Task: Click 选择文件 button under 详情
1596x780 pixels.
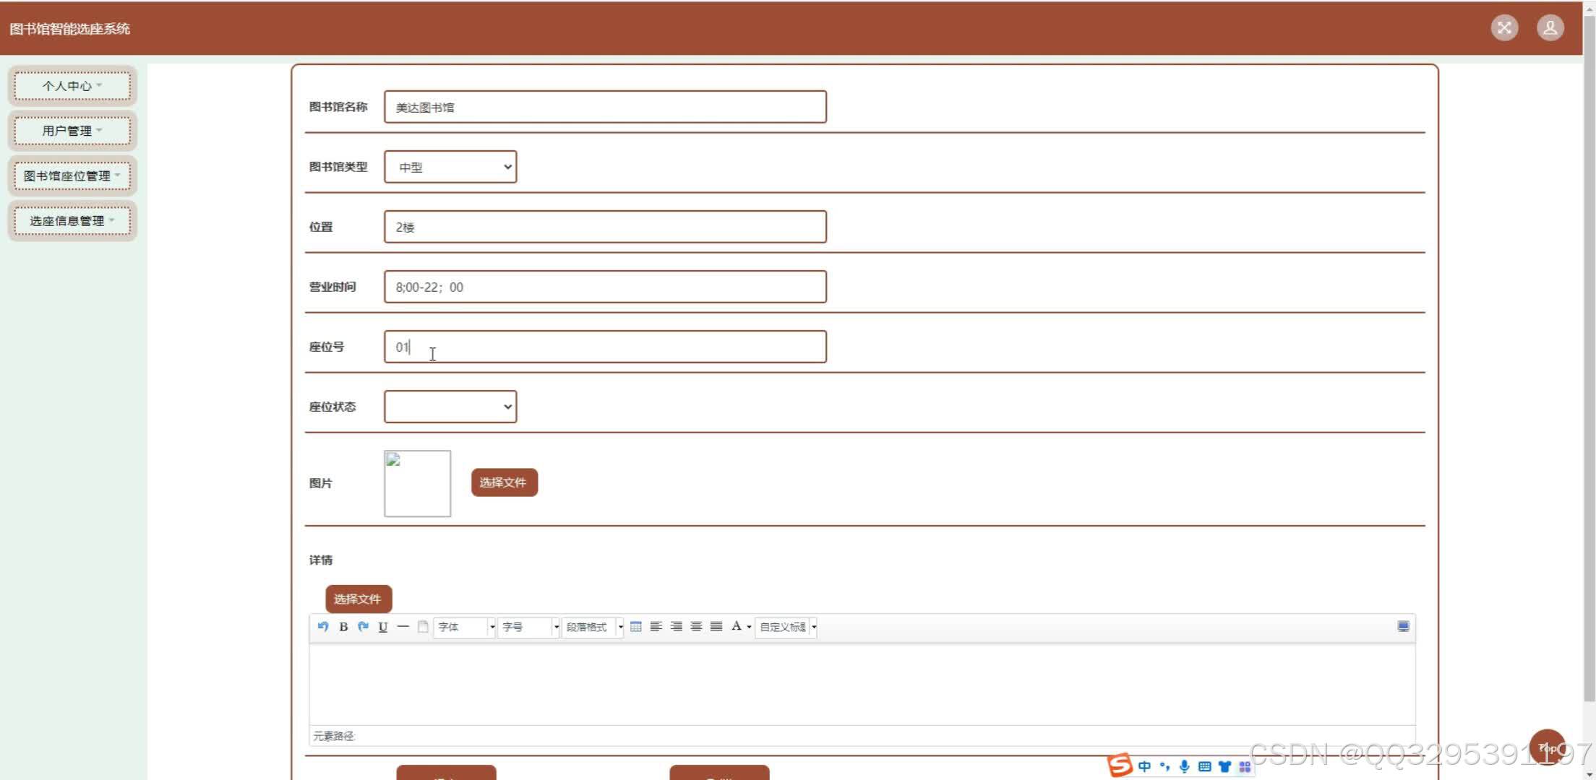Action: coord(359,599)
